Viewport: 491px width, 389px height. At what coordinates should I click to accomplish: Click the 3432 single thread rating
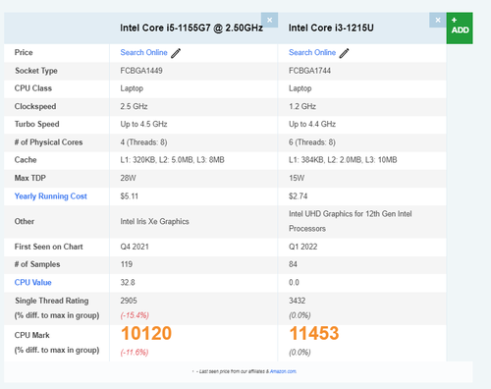click(x=297, y=301)
